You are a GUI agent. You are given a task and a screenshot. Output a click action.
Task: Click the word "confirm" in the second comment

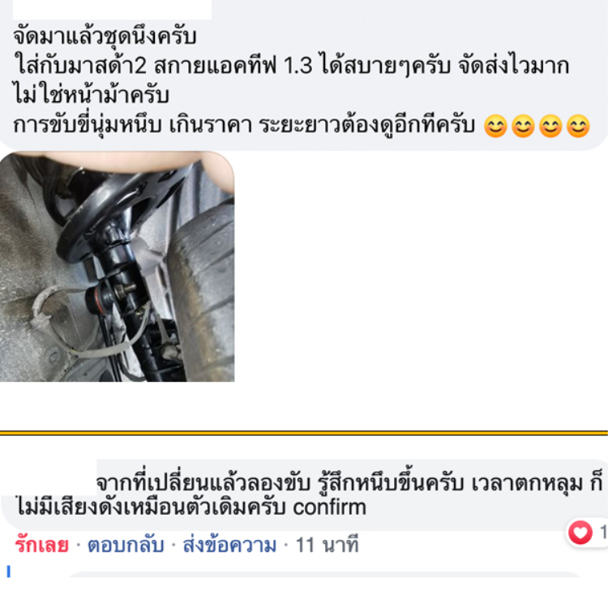pyautogui.click(x=329, y=507)
